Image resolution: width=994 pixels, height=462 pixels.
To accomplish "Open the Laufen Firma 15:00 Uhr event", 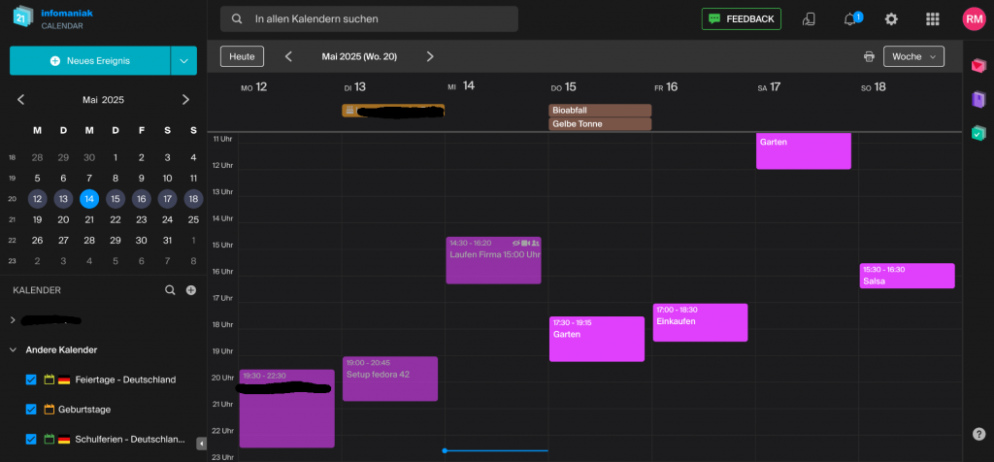I will pyautogui.click(x=493, y=260).
